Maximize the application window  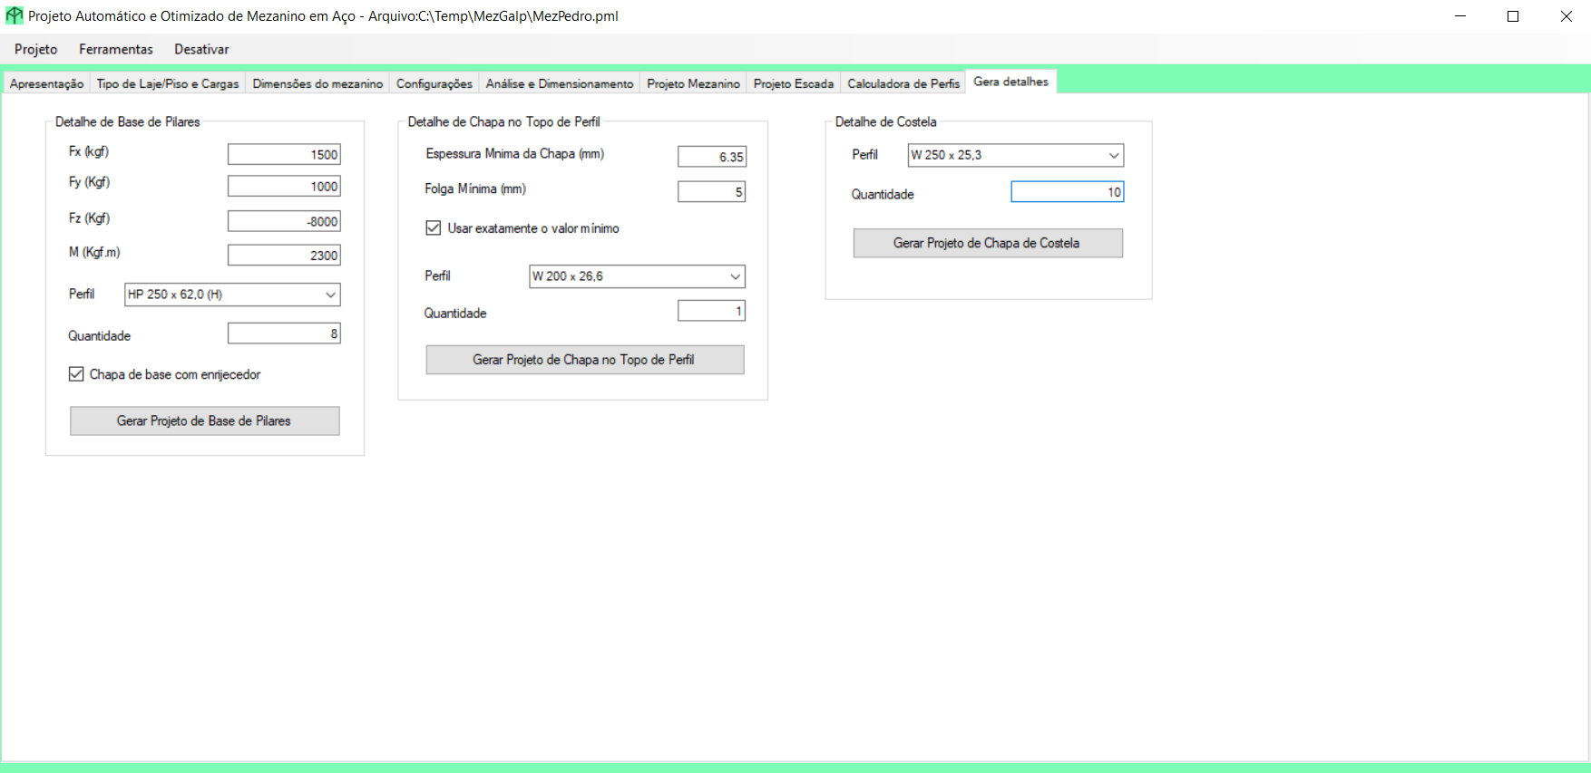[x=1513, y=16]
